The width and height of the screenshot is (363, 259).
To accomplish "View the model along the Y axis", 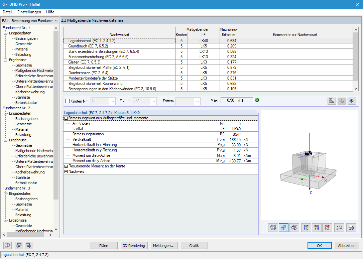I will click(317, 228).
